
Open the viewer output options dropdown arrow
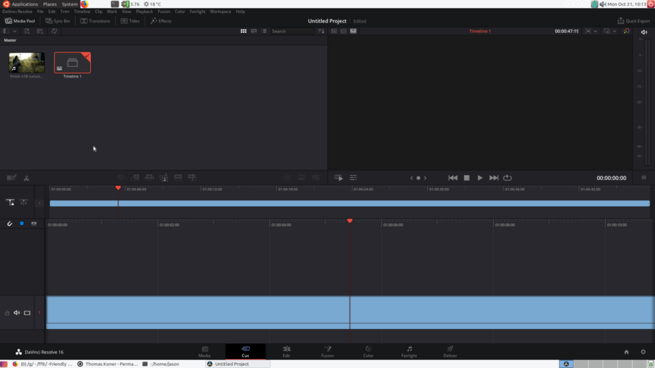pyautogui.click(x=615, y=31)
